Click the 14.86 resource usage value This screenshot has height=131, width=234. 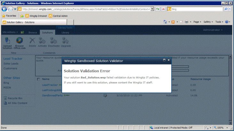tap(194, 95)
